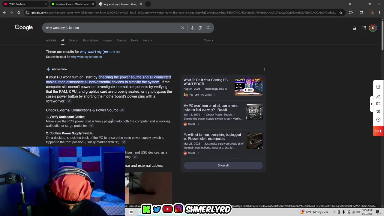Image resolution: width=384 pixels, height=216 pixels.
Task: Reload the page
Action: coord(19,13)
